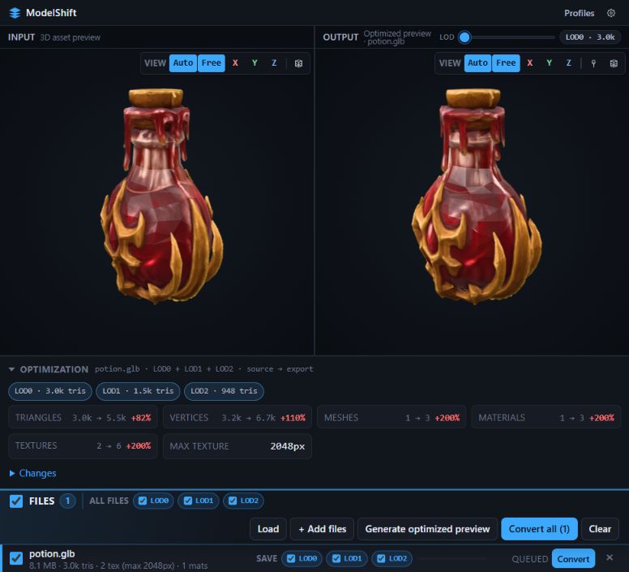Viewport: 629px width, 572px height.
Task: Collapse the OPTIMIZATION section
Action: pos(11,369)
